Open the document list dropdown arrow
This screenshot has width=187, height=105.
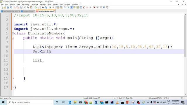(x=182, y=4)
